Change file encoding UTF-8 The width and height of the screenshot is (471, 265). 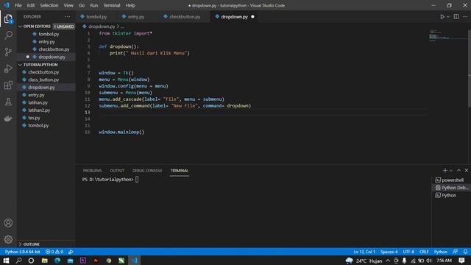pyautogui.click(x=408, y=252)
